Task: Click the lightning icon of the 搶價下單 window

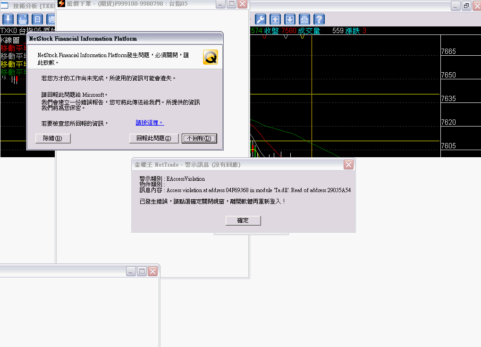Action: [x=61, y=3]
